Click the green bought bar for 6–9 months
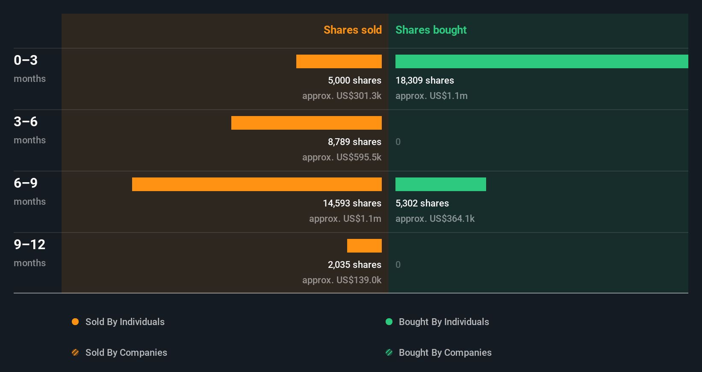 (441, 184)
